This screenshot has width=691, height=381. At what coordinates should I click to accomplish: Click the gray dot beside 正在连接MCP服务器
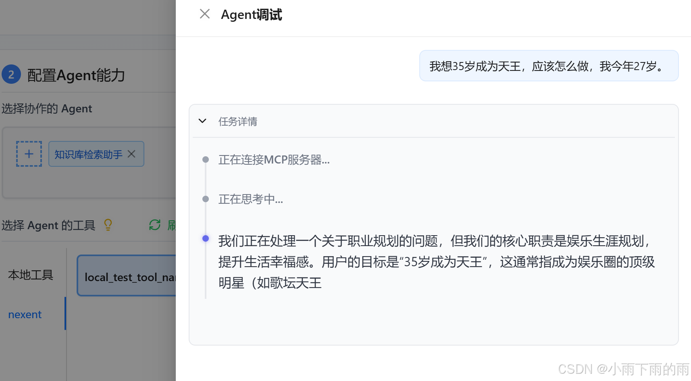point(205,159)
